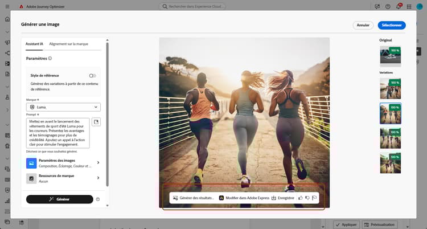The height and width of the screenshot is (229, 427).
Task: Open help icon next to Générer
Action: coord(98,199)
